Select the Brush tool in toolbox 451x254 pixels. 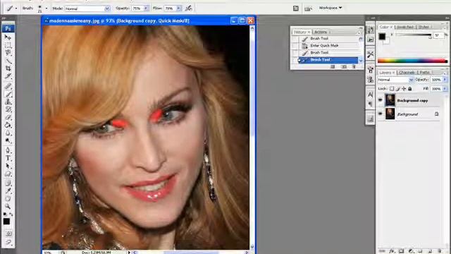point(8,94)
